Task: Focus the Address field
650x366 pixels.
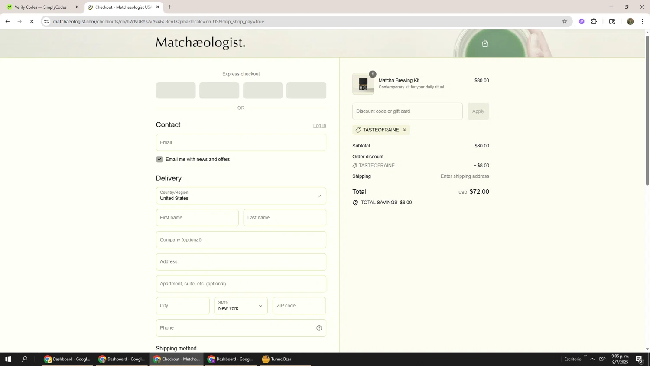Action: (x=241, y=262)
